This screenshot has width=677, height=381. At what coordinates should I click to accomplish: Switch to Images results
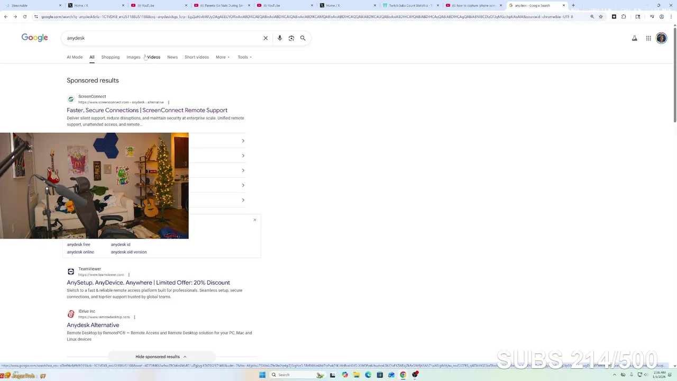(x=133, y=57)
